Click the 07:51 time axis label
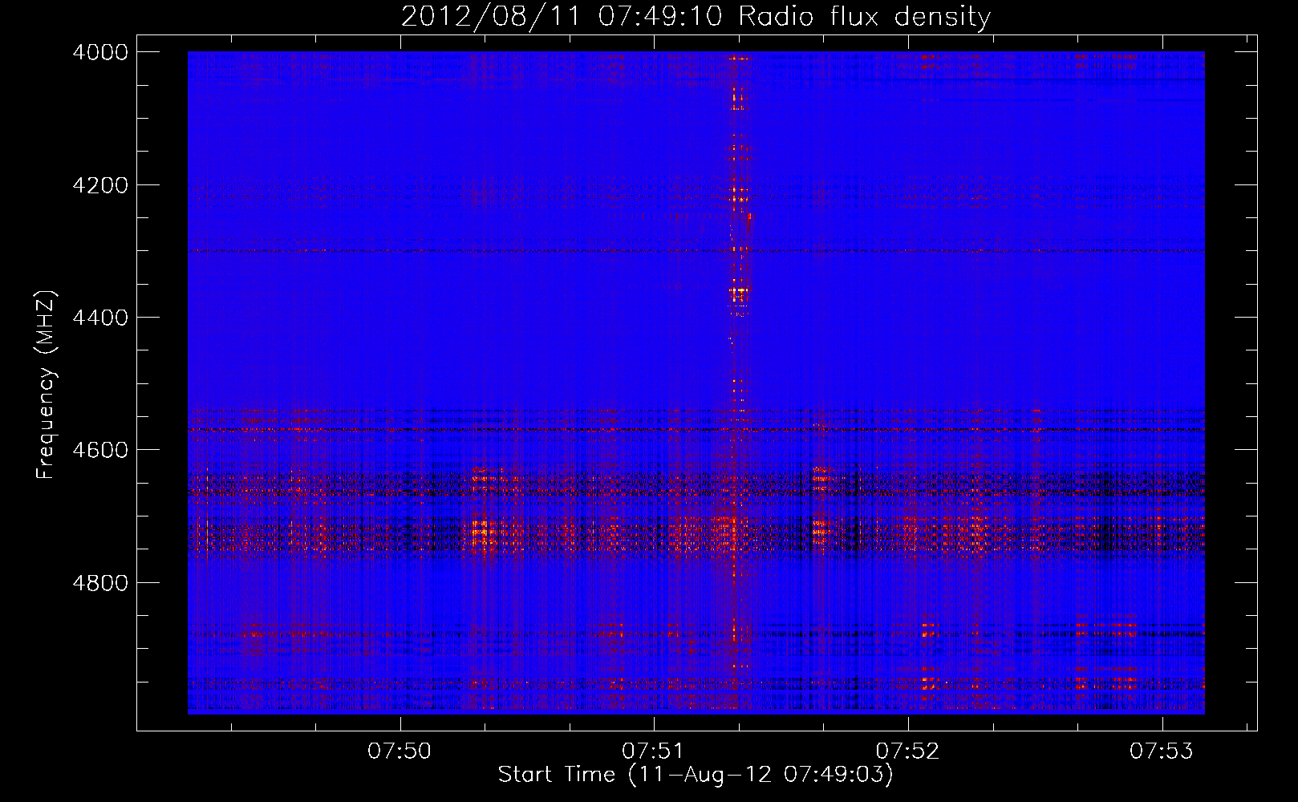Viewport: 1298px width, 802px height. click(654, 751)
